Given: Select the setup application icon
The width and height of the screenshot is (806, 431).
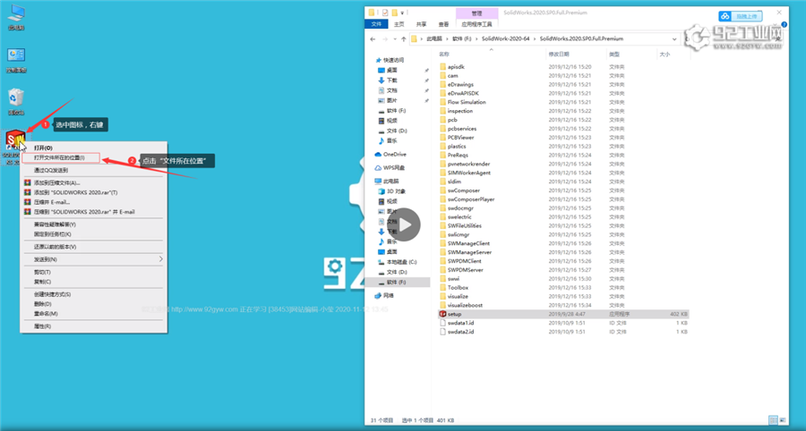Looking at the screenshot, I should 443,314.
